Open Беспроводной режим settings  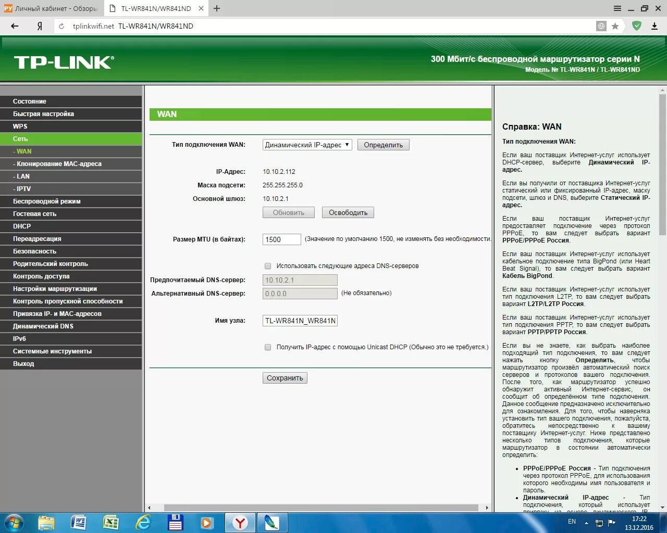click(x=71, y=201)
